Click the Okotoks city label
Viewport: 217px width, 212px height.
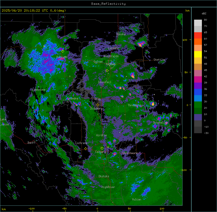(104, 176)
